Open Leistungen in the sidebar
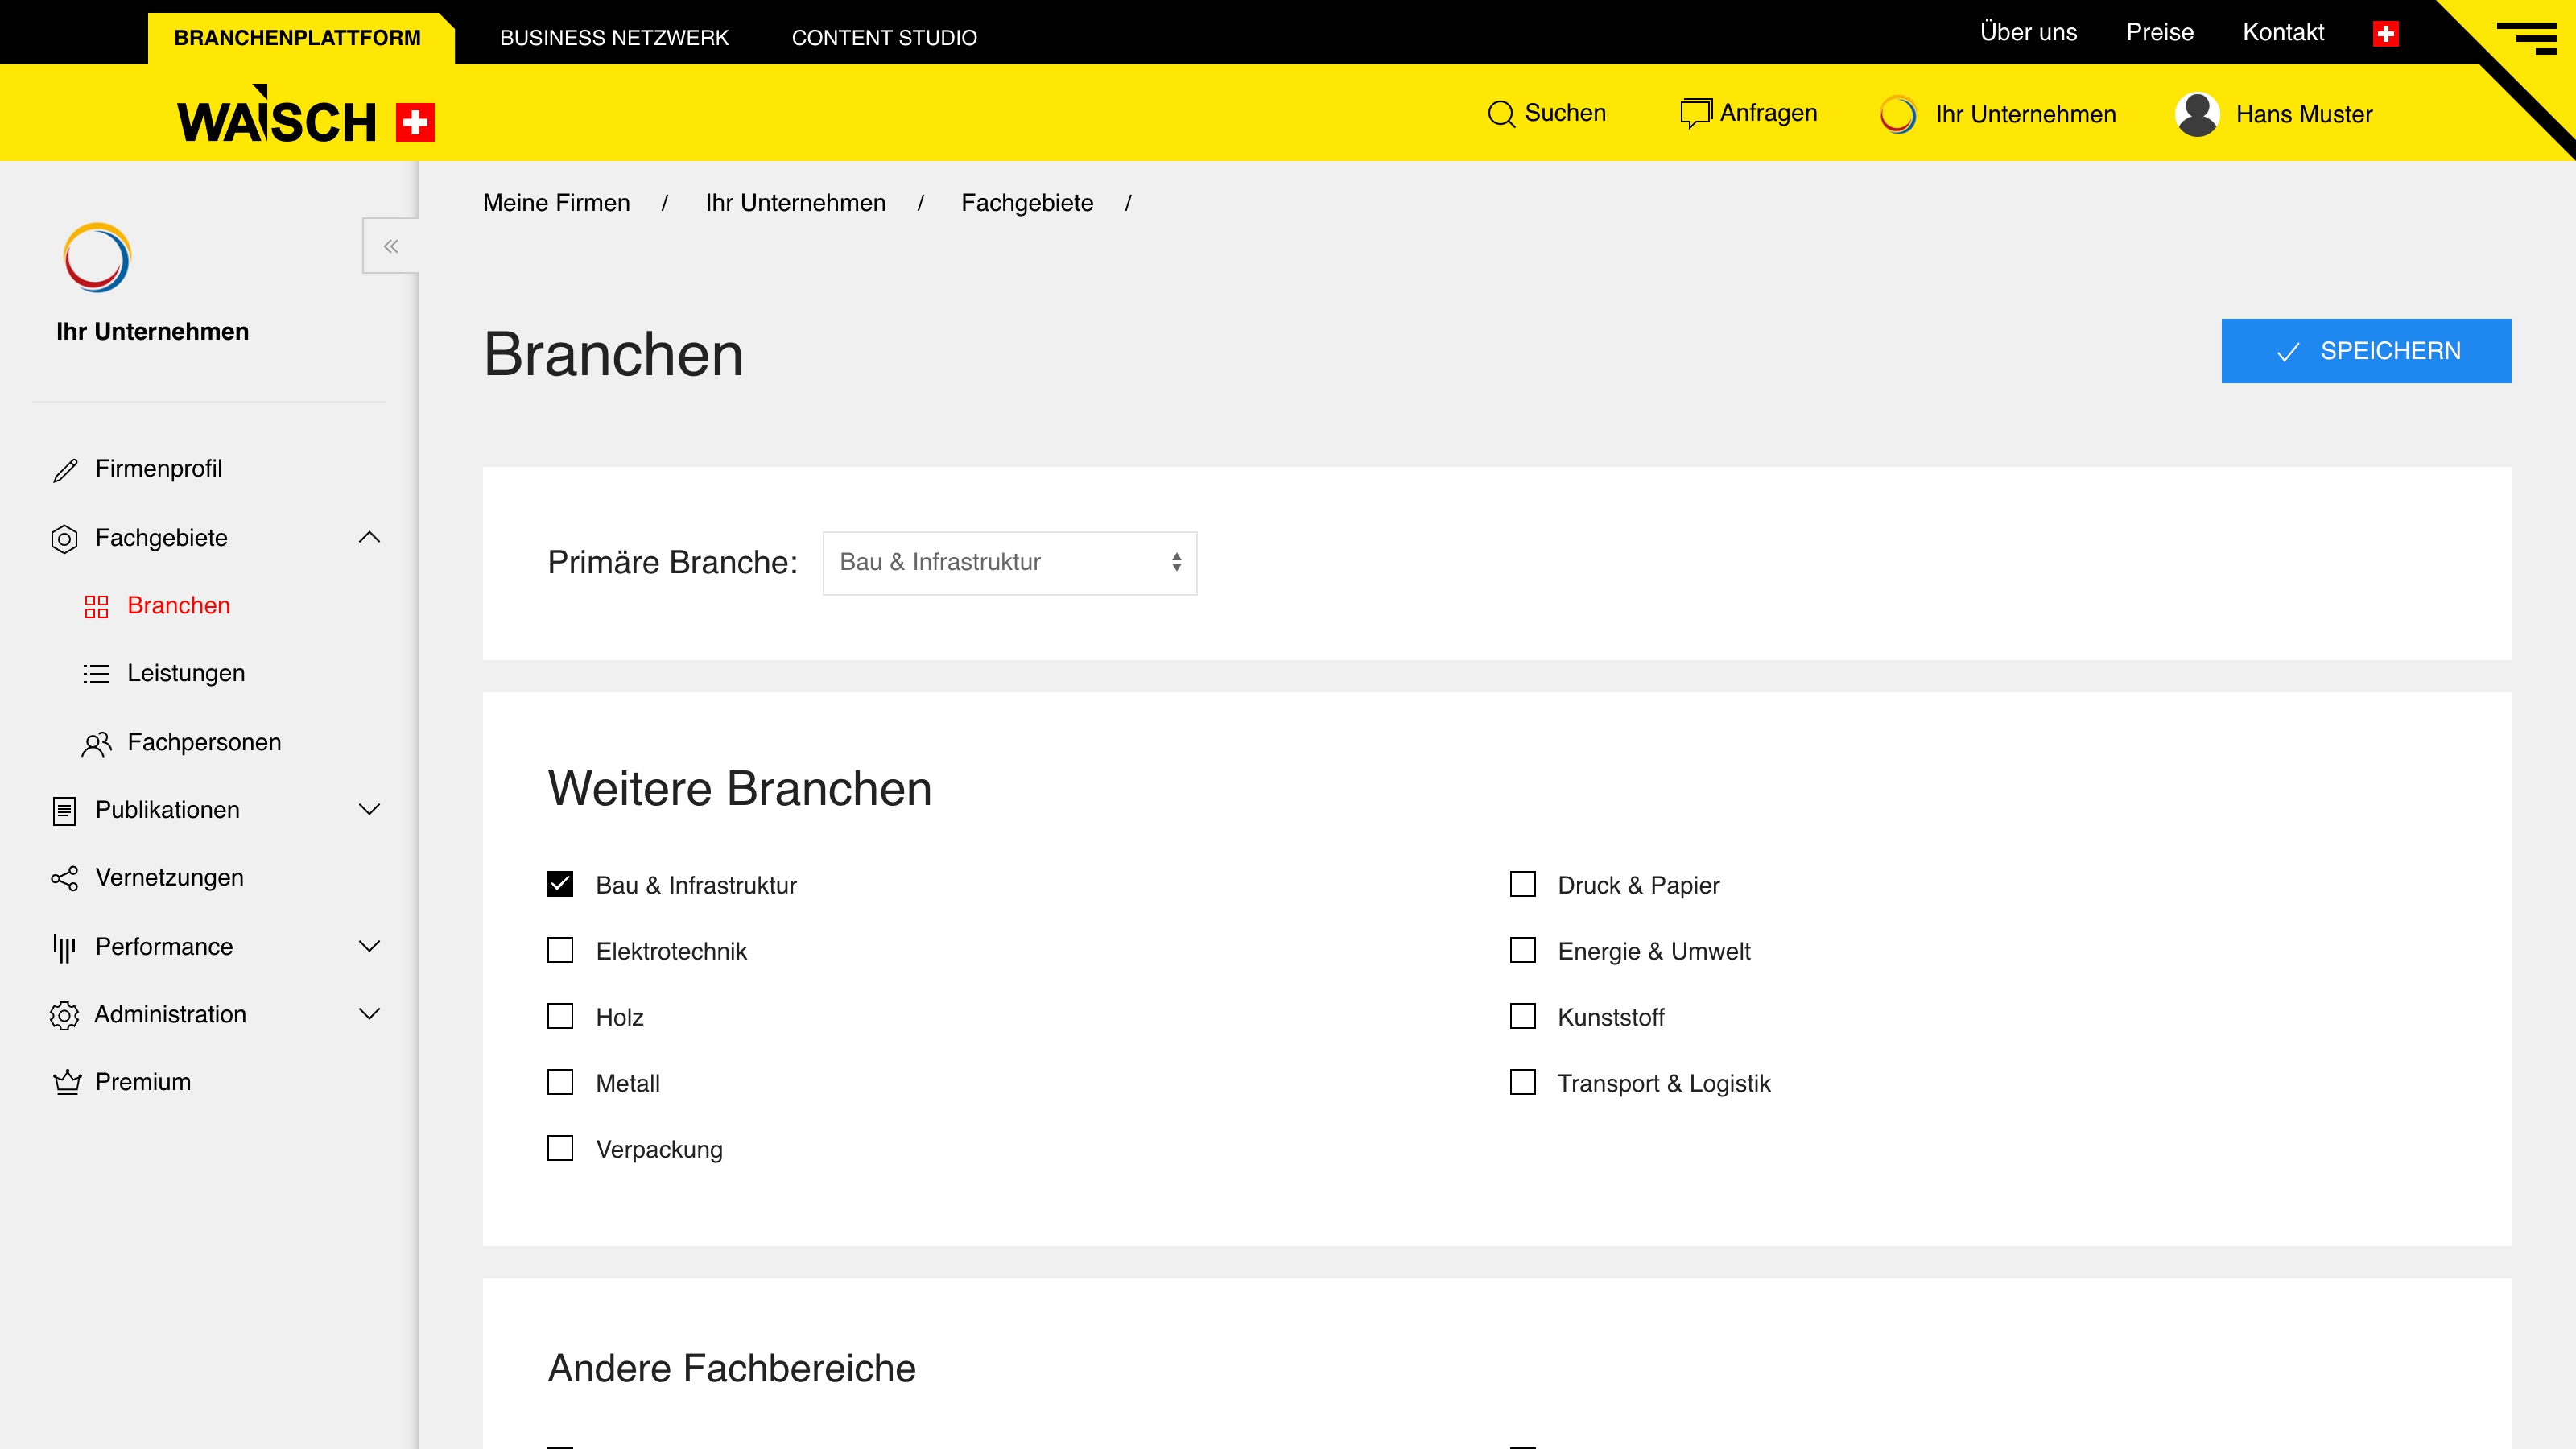The width and height of the screenshot is (2576, 1449). (185, 674)
